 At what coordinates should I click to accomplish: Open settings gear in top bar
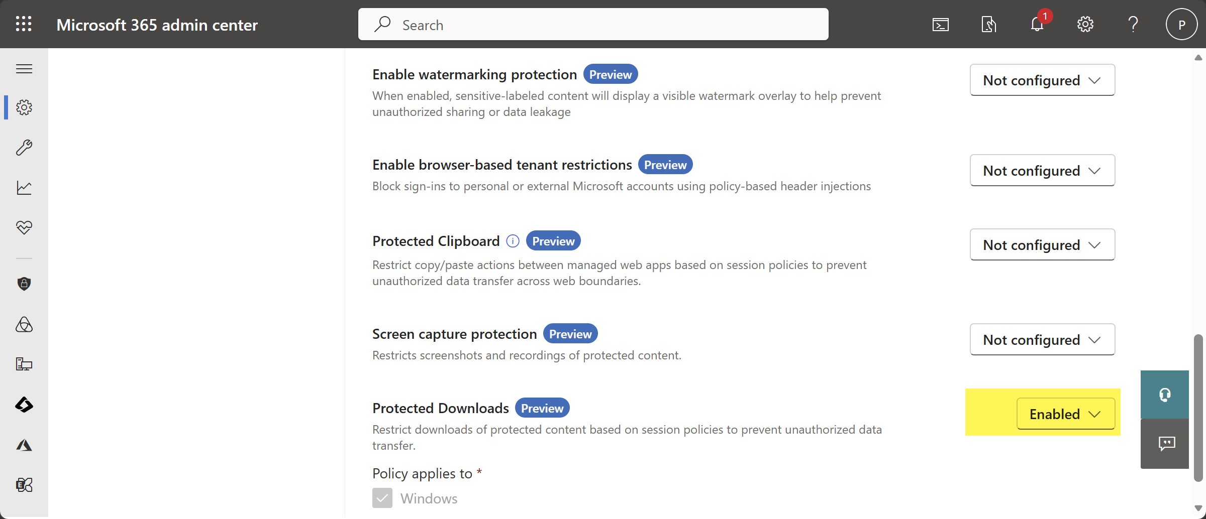point(1085,25)
